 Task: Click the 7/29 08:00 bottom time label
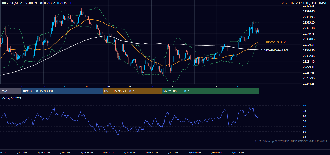pyautogui.click(x=22, y=152)
